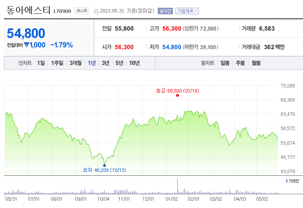The width and height of the screenshot is (303, 208).
Task: Click the 전일 value 55,800
Action: 124,29
